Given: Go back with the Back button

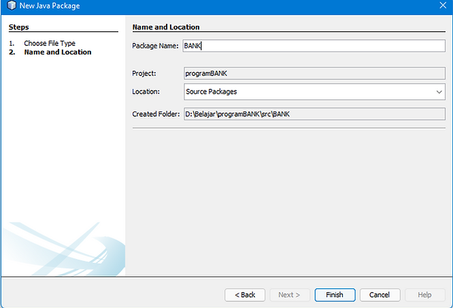Looking at the screenshot, I should coord(245,295).
